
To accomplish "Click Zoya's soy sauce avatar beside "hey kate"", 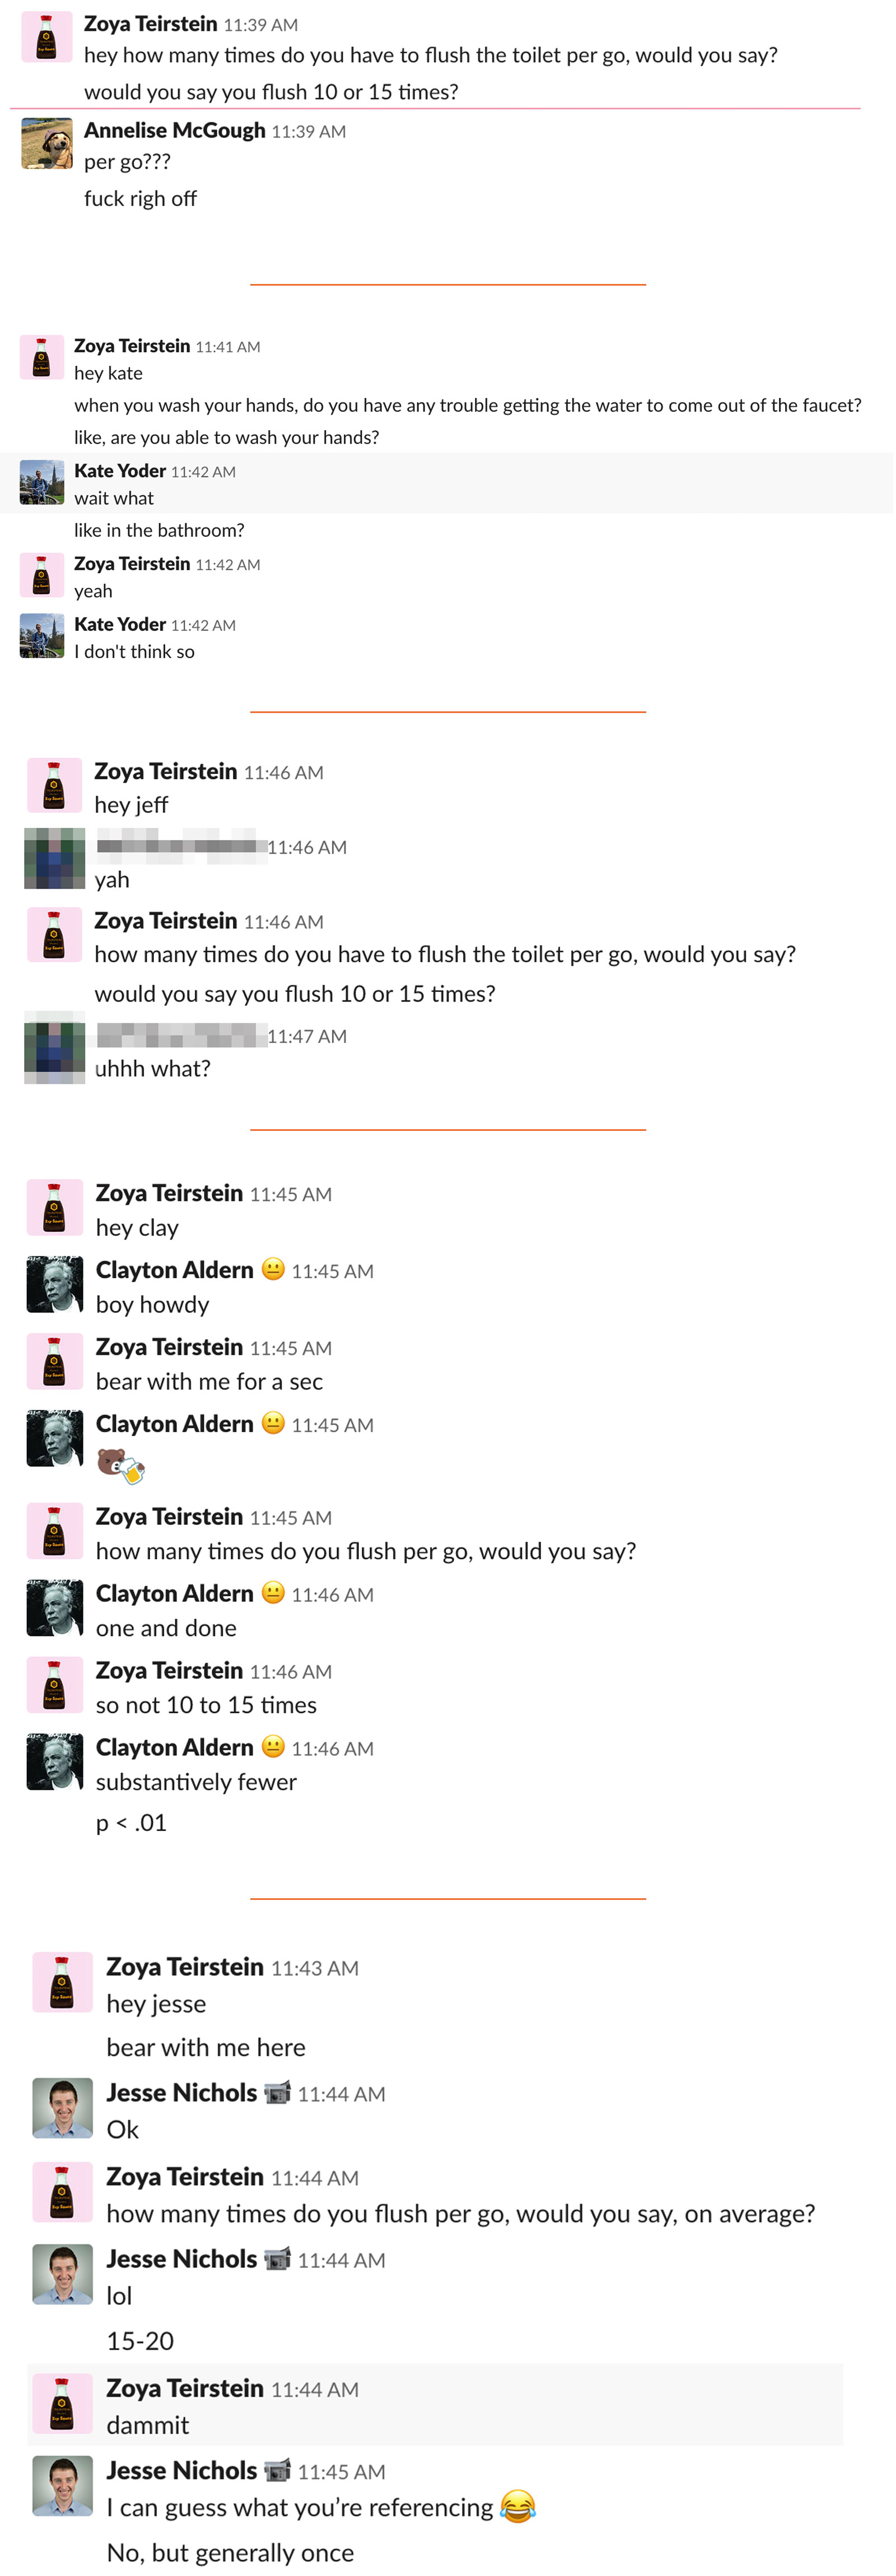I will 41,357.
